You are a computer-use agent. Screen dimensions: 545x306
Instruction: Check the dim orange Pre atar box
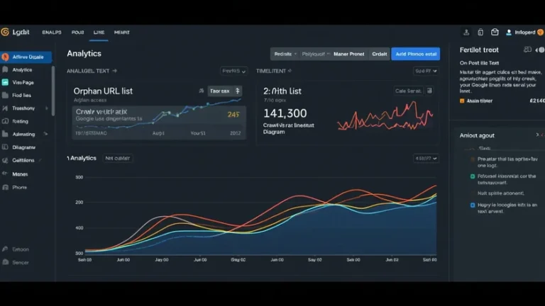point(473,159)
